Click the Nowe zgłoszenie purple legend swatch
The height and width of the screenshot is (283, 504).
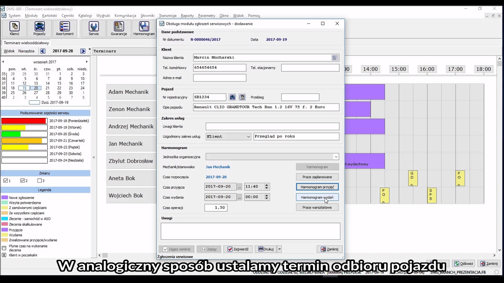point(4,198)
